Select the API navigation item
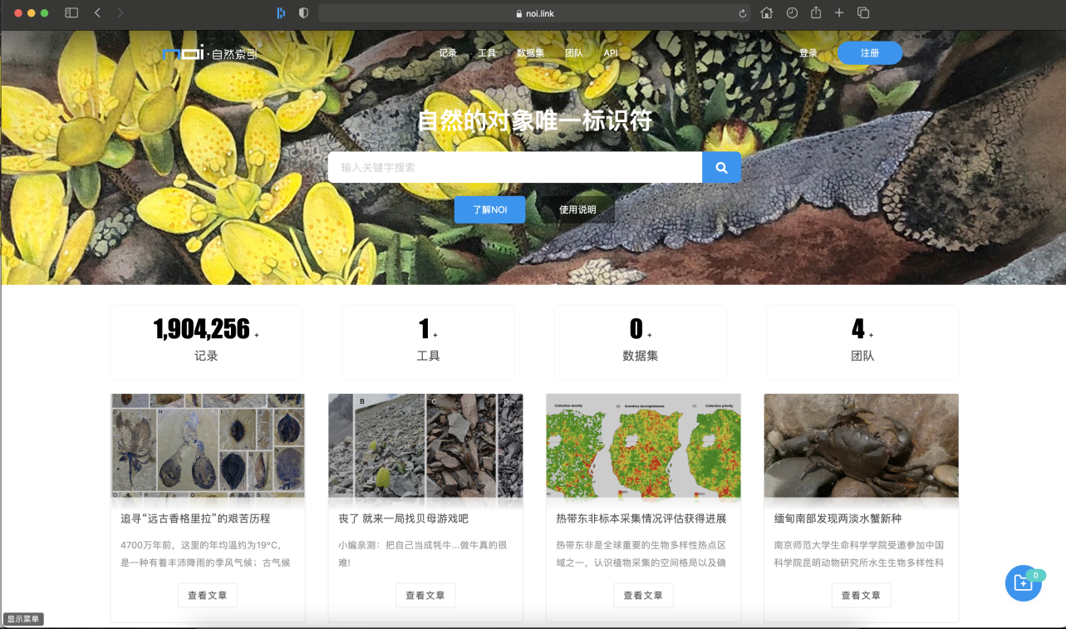Screen dimensions: 1066x629 click(x=611, y=53)
